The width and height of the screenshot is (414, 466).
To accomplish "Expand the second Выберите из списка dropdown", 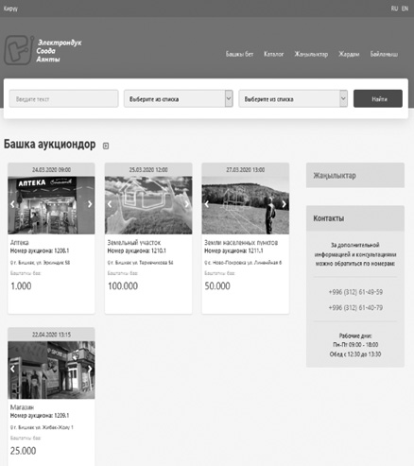I will click(293, 99).
